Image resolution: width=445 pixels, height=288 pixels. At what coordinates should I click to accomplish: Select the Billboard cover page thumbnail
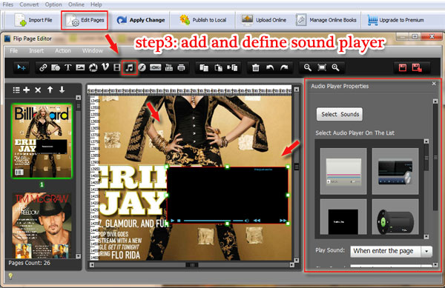point(42,141)
